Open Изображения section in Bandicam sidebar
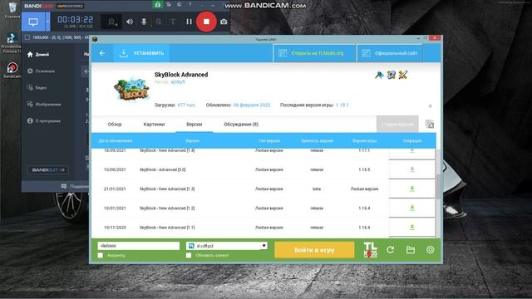The width and height of the screenshot is (532, 299). click(44, 105)
